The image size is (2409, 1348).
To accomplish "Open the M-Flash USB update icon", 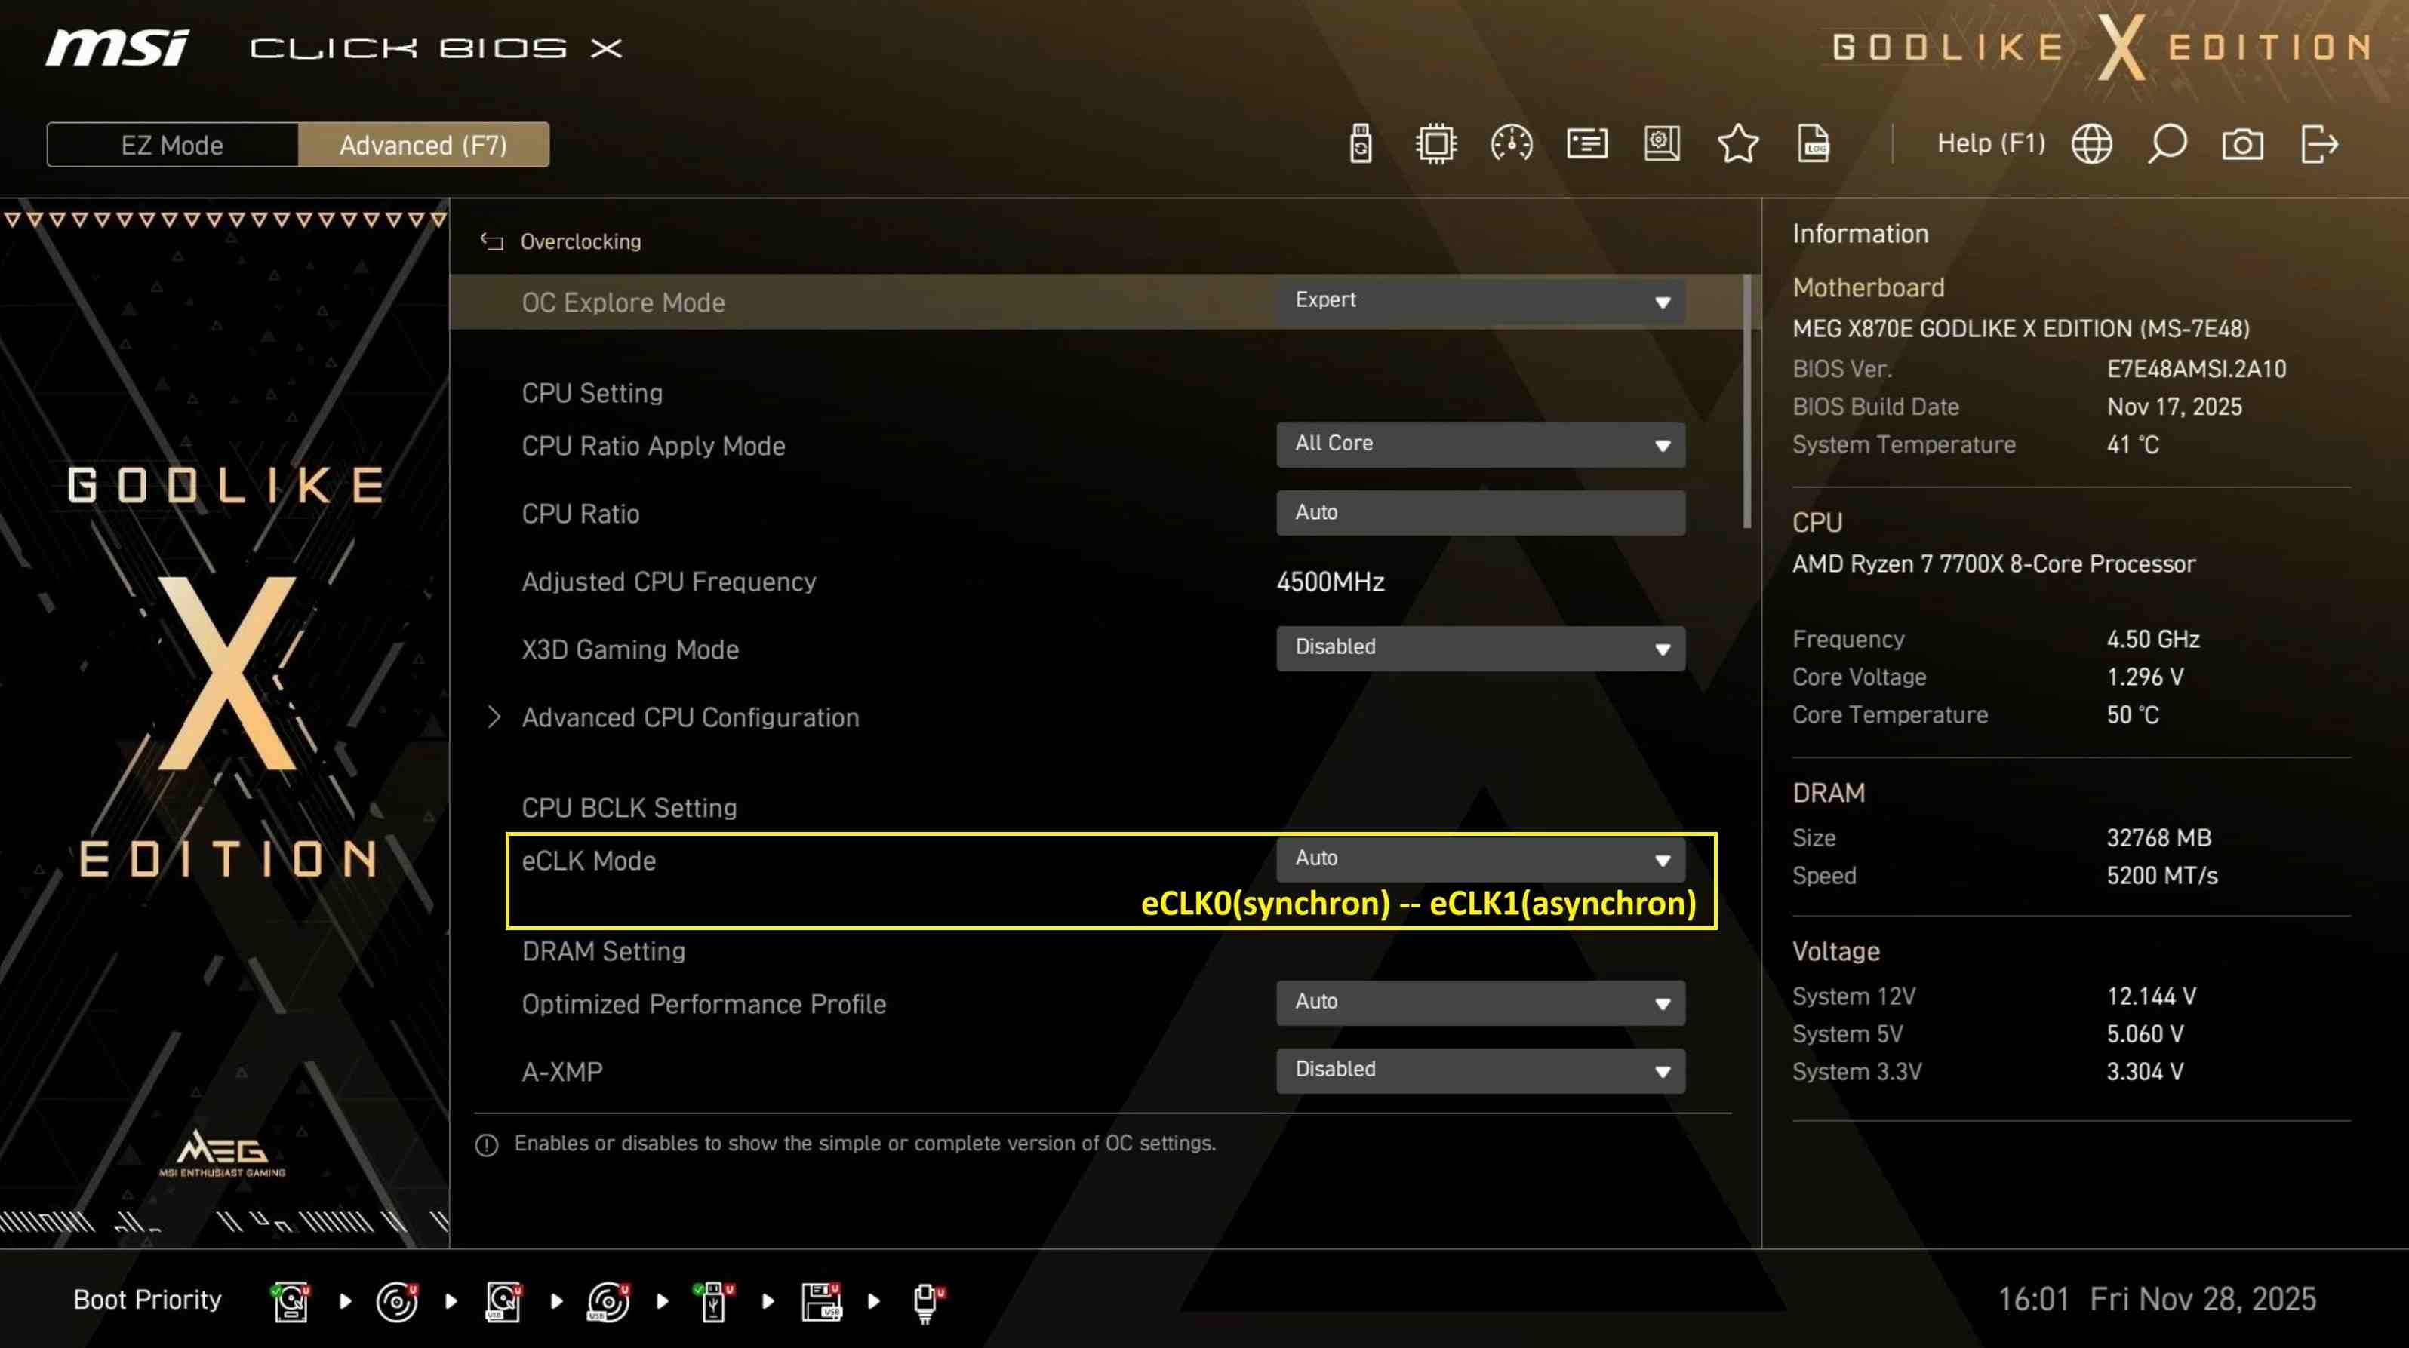I will (1361, 144).
